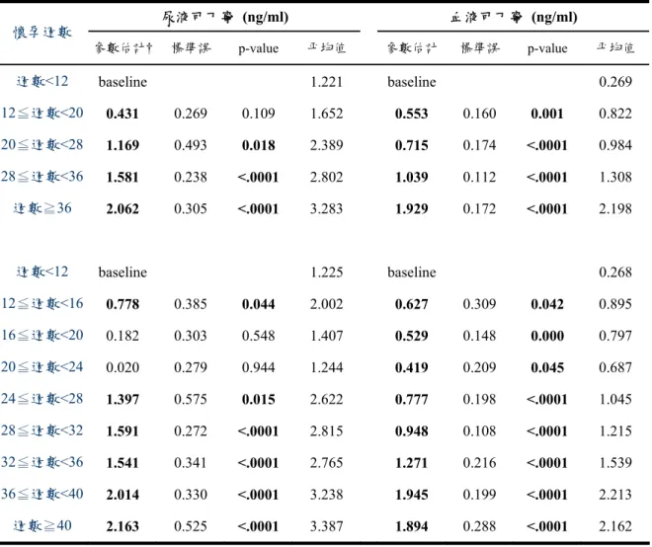Image resolution: width=652 pixels, height=547 pixels.
Task: Select the 0.944 p-value cell
Action: (x=258, y=367)
